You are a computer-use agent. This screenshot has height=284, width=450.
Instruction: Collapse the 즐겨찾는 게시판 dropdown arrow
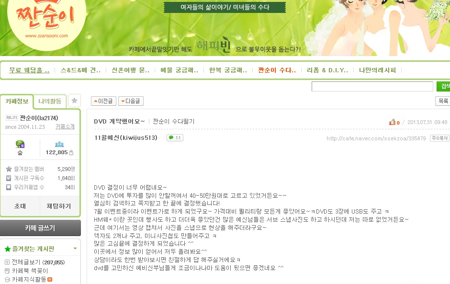point(75,249)
